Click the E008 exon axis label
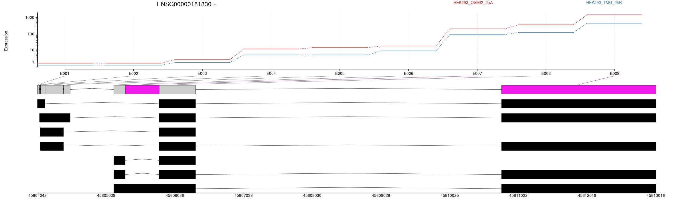Screen dimensions: 687x200 (x=546, y=73)
